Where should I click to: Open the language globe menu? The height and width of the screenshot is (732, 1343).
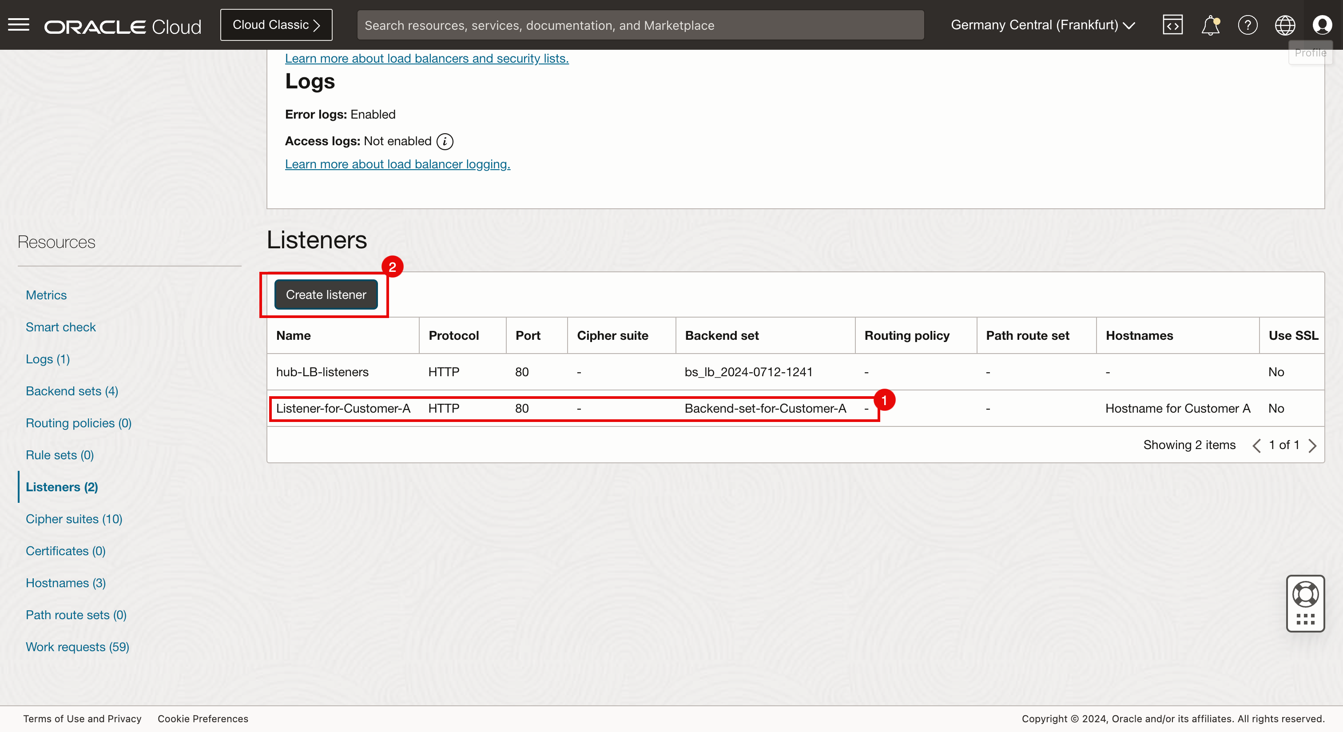tap(1285, 25)
